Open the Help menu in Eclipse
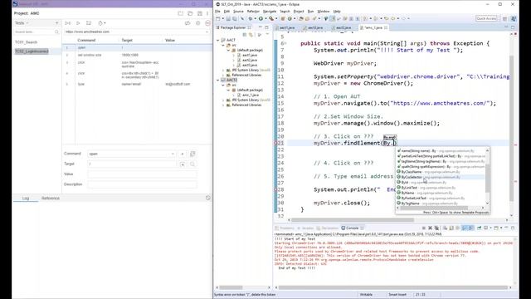 click(337, 12)
